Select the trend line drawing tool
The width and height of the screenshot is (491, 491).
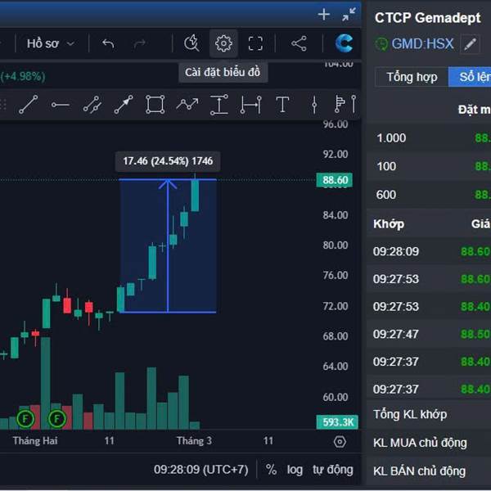pos(29,104)
